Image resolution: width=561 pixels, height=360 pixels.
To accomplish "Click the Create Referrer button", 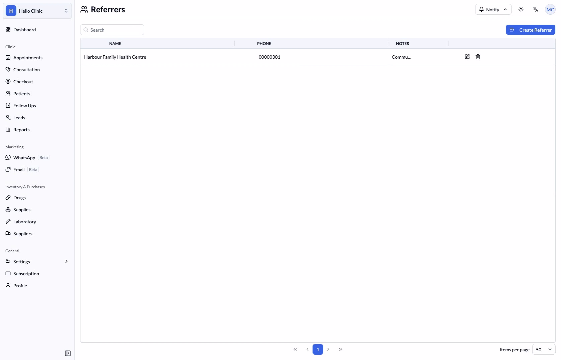I will [x=531, y=30].
